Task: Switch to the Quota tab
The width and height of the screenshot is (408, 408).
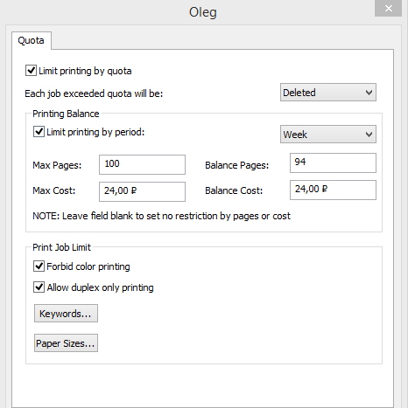Action: point(32,40)
